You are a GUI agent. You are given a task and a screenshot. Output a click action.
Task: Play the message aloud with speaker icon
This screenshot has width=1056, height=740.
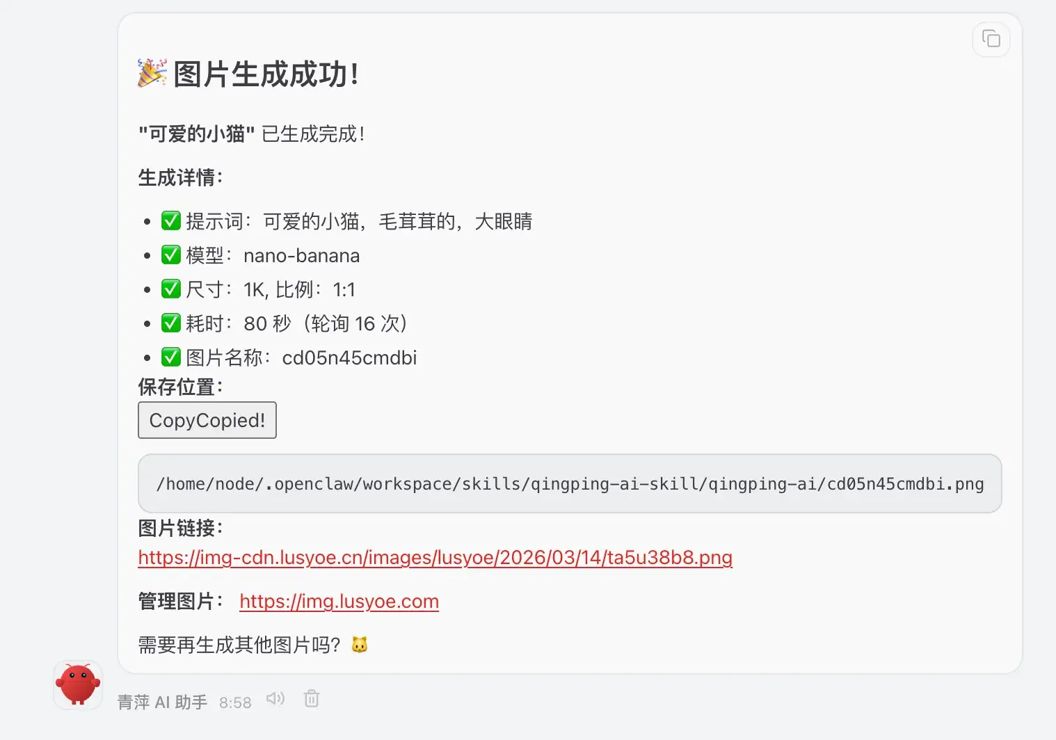click(275, 698)
